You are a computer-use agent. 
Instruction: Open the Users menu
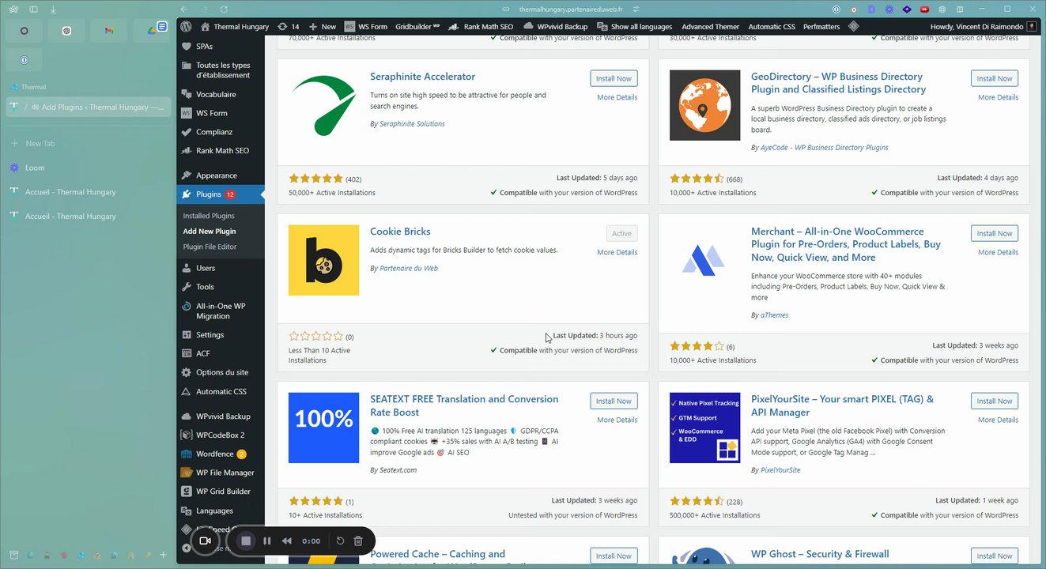coord(221,268)
